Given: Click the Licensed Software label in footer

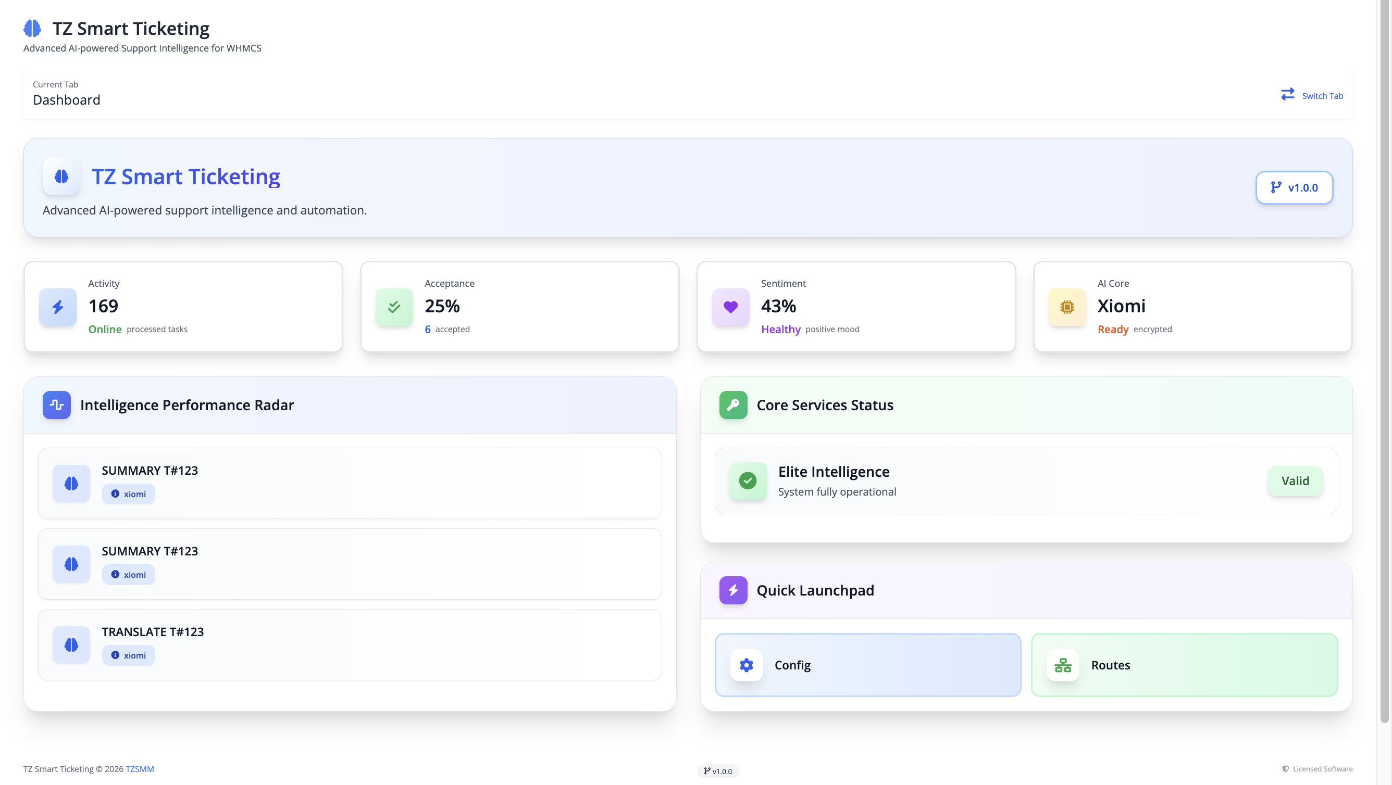Looking at the screenshot, I should 1321,769.
